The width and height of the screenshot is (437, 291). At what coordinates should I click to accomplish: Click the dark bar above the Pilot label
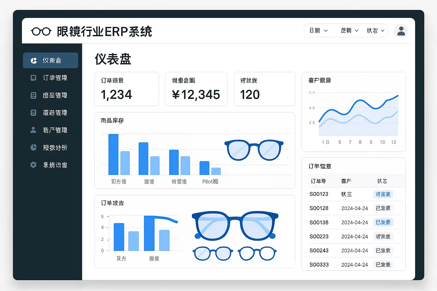click(204, 168)
